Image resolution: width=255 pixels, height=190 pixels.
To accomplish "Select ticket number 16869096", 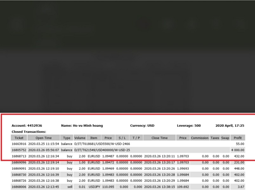I will 19,162.
